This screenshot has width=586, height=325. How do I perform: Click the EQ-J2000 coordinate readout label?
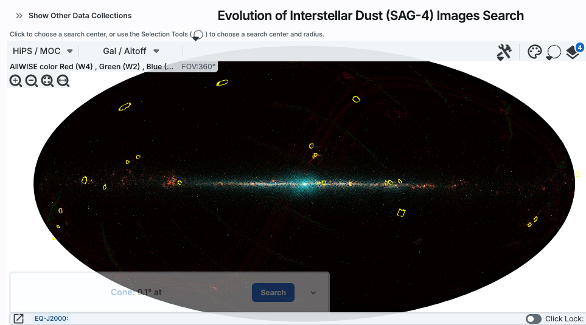pos(52,318)
